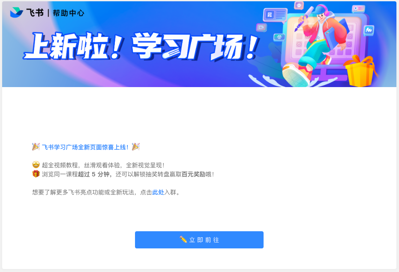Click the blue chat bubble with exclamation strokes
399x272 pixels.
(369, 30)
